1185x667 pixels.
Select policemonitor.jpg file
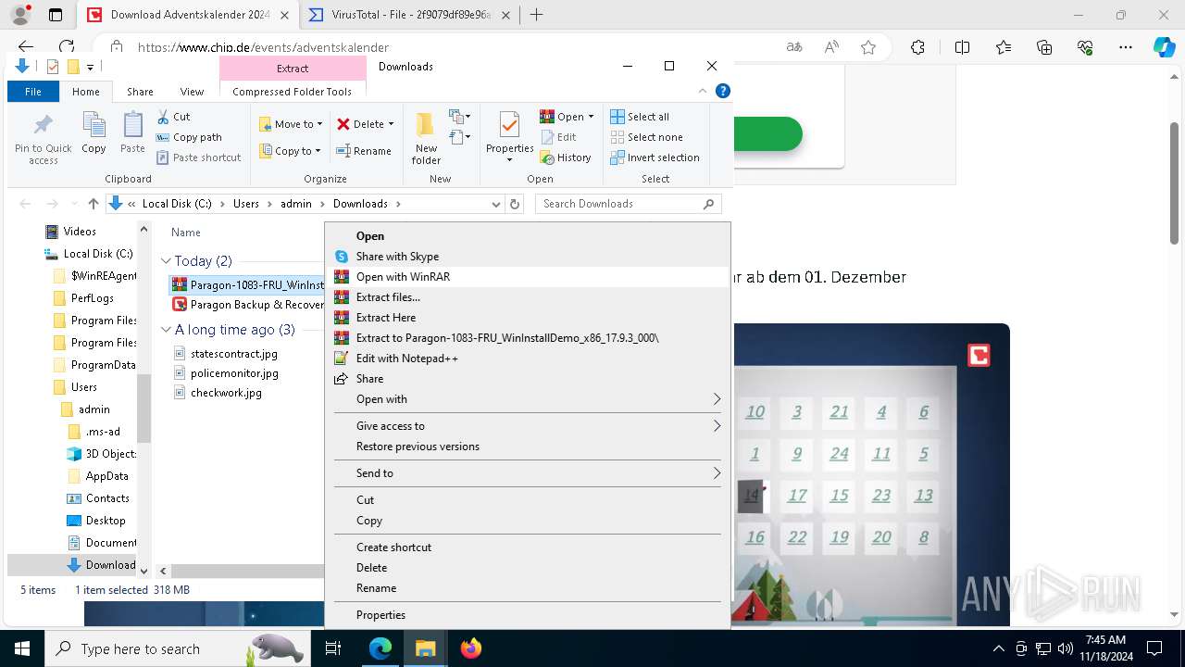point(233,373)
